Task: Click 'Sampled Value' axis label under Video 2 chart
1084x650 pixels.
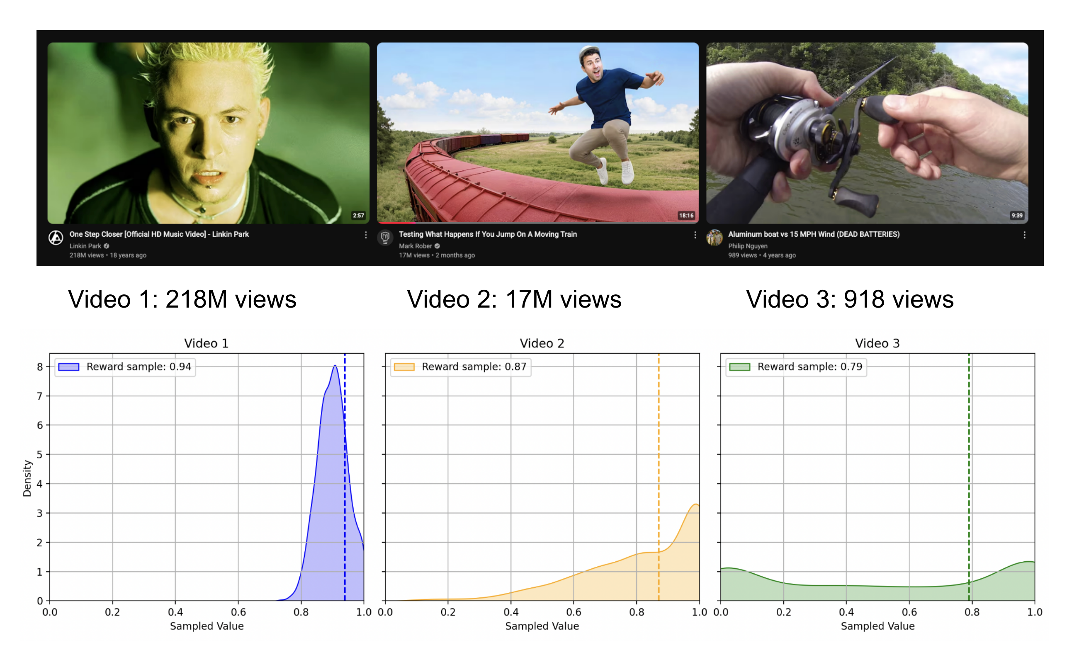Action: point(542,626)
